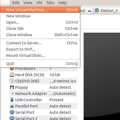120x120 pixels.
Task: Click the USB Controller icon
Action: tap(12, 100)
